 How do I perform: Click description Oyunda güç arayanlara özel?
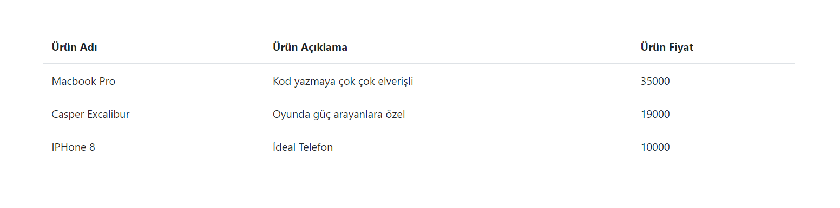tap(339, 114)
